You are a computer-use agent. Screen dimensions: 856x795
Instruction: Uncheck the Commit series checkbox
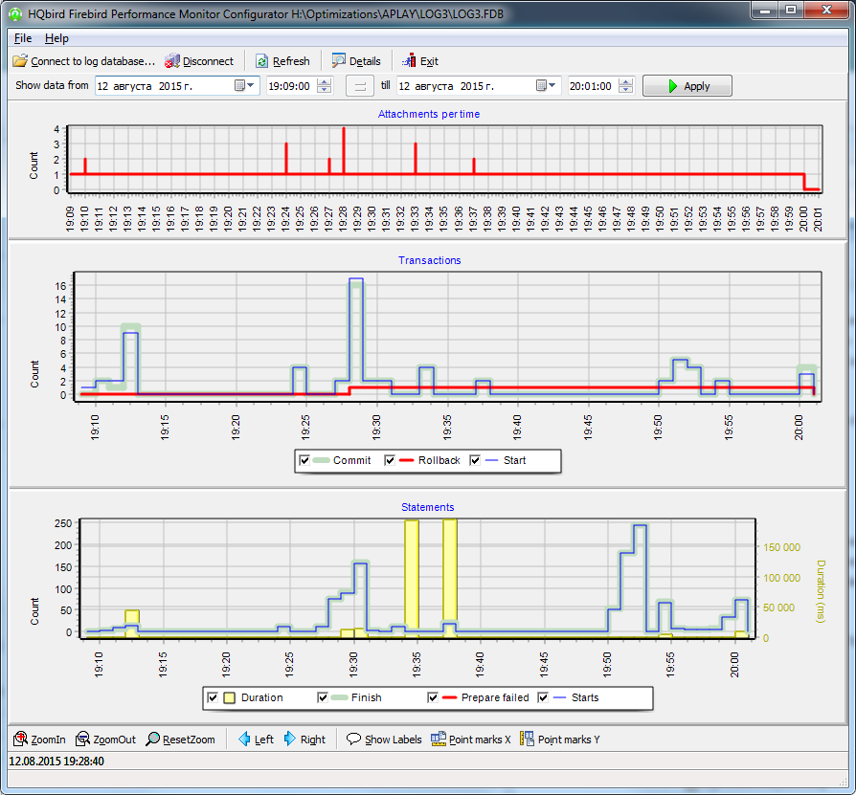pyautogui.click(x=305, y=460)
